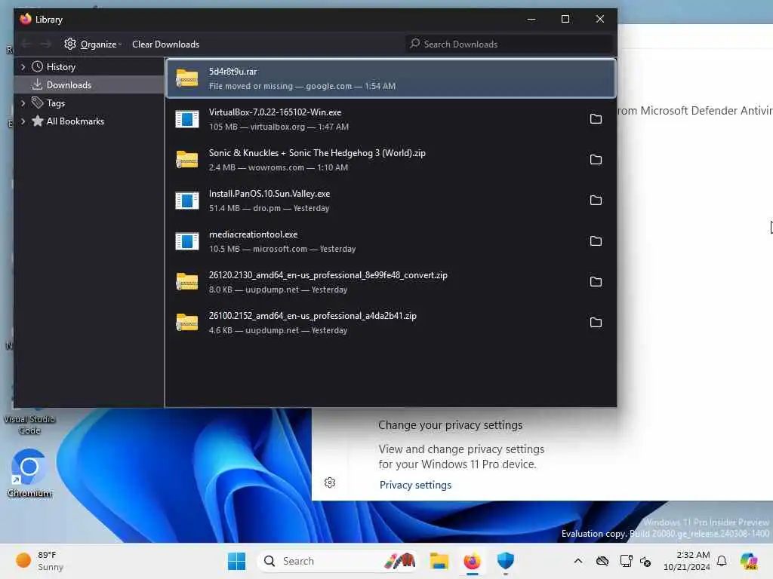Switch to Firefox on the taskbar
This screenshot has width=773, height=579.
[472, 561]
